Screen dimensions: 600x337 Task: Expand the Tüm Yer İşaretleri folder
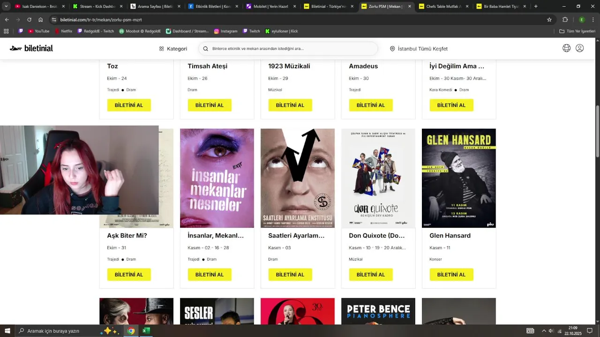click(577, 31)
